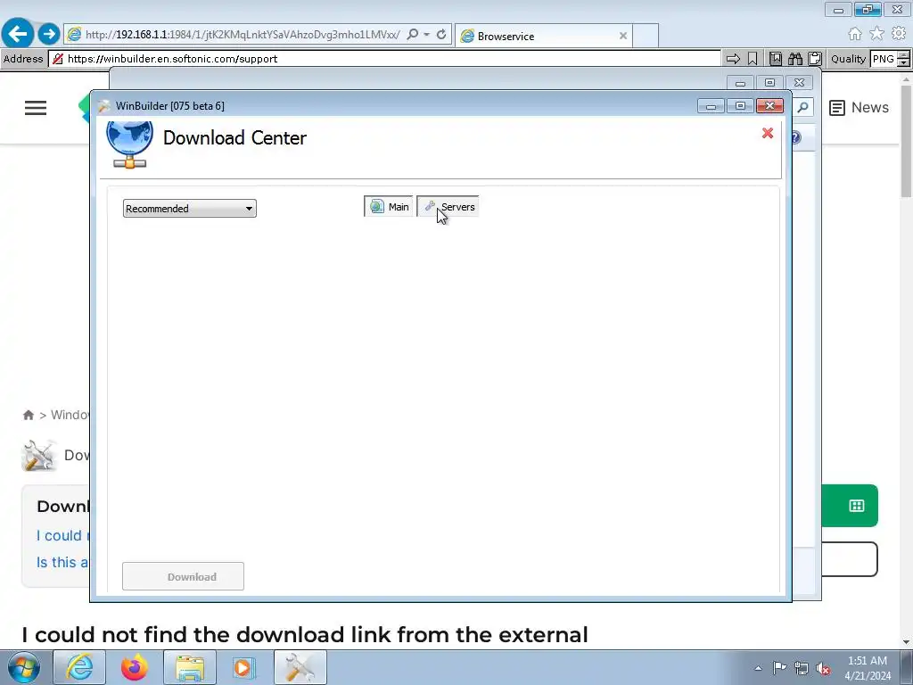This screenshot has height=685, width=913.
Task: Open a new blank IE tab
Action: click(646, 36)
